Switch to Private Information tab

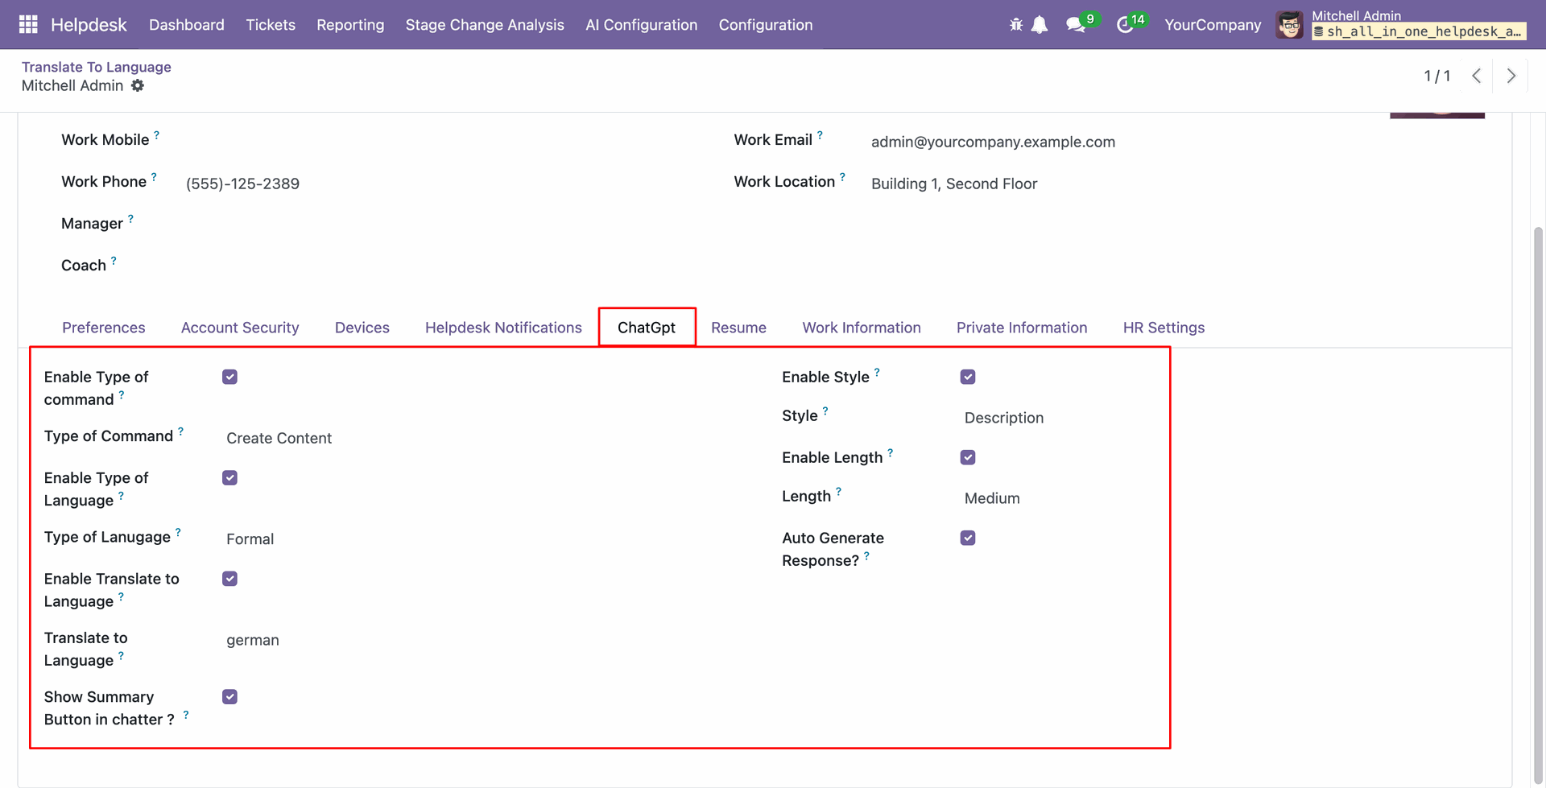coord(1022,328)
